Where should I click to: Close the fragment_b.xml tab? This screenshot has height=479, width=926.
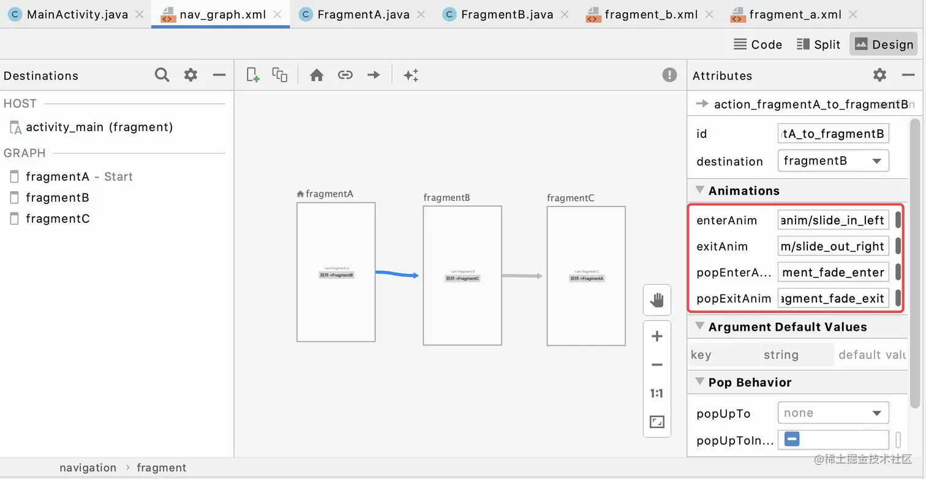coord(710,15)
